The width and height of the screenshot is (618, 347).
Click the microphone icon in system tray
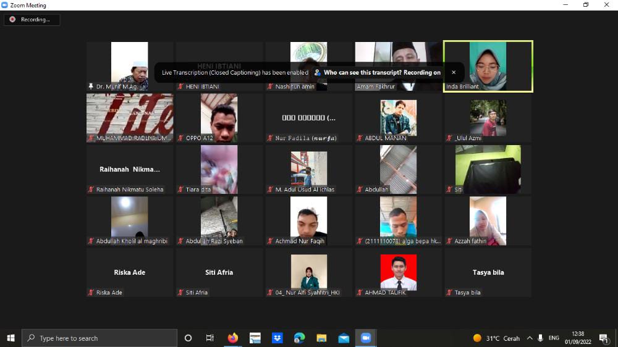(x=540, y=338)
